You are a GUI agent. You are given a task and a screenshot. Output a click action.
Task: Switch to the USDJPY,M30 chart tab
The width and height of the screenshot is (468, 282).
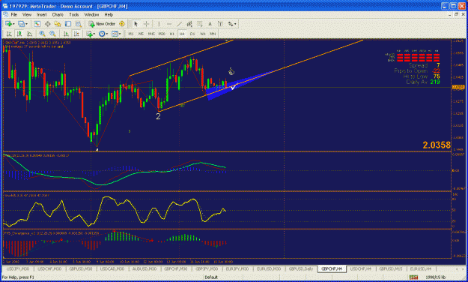pyautogui.click(x=18, y=269)
